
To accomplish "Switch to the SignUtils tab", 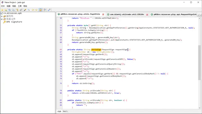I will (x=80, y=14).
